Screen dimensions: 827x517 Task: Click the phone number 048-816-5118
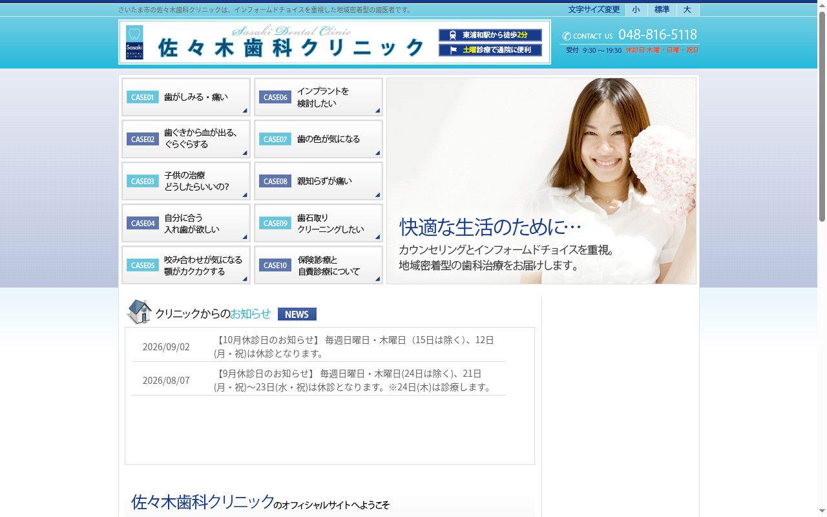pyautogui.click(x=658, y=35)
